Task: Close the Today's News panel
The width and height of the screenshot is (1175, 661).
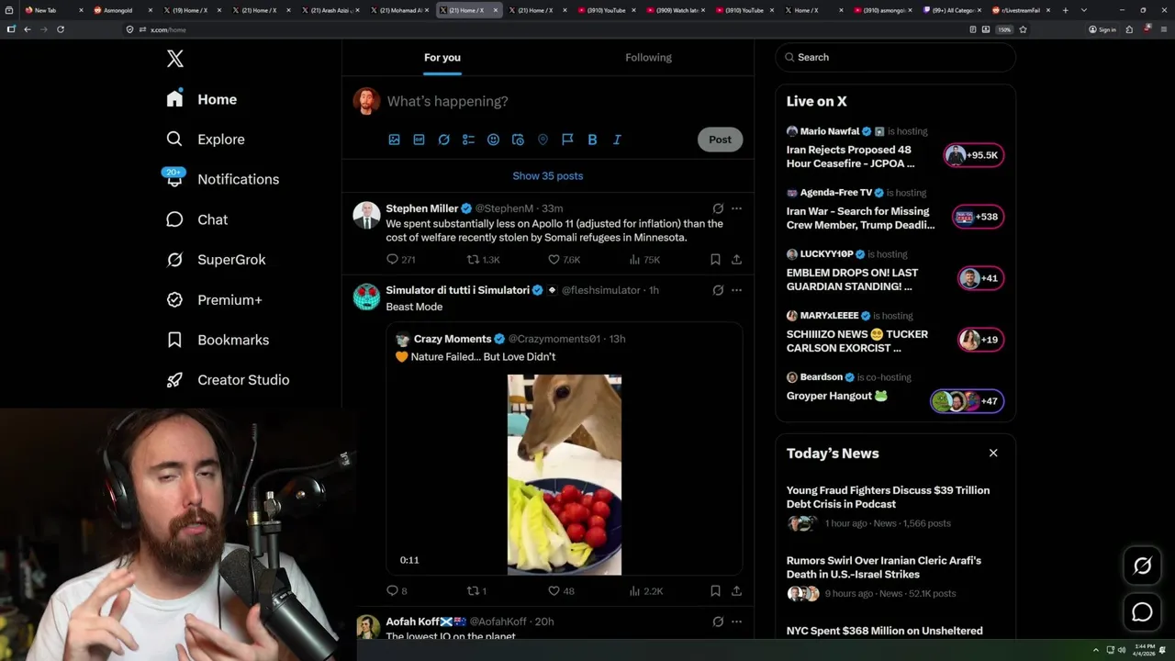Action: [993, 454]
